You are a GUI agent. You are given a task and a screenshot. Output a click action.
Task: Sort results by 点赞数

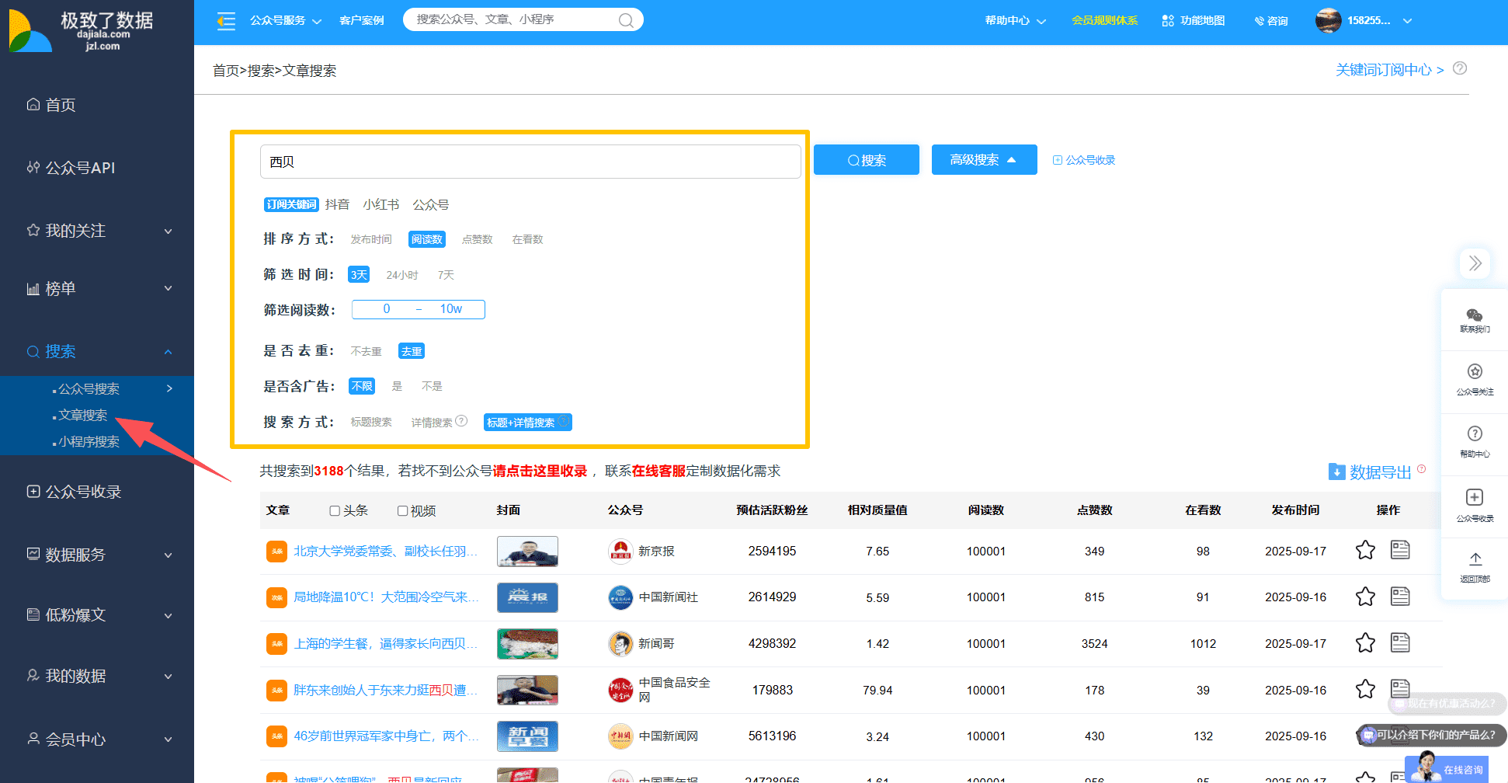[x=477, y=239]
